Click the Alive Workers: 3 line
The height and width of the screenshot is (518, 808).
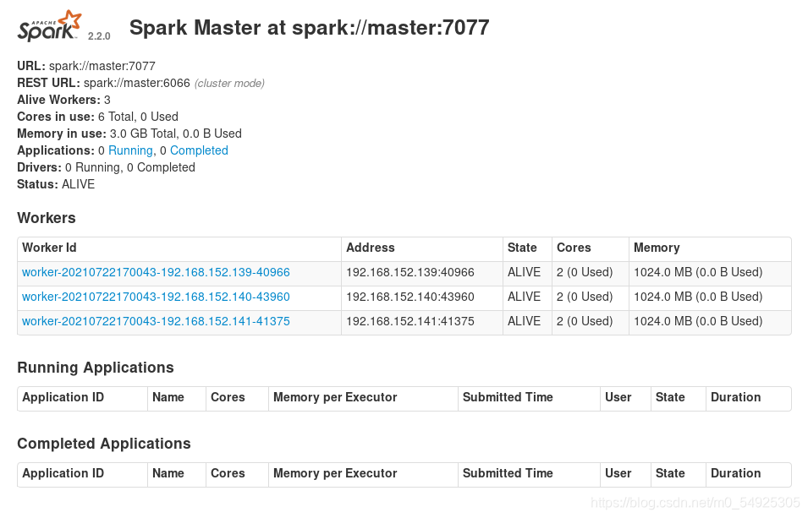click(x=64, y=100)
